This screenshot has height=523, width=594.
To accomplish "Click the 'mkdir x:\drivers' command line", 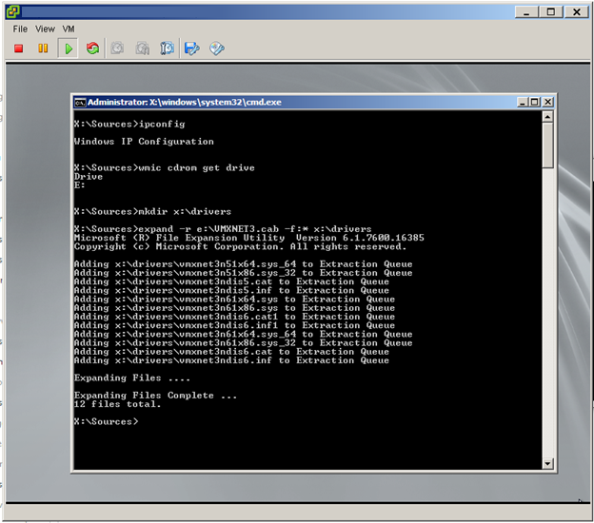I will [x=152, y=211].
